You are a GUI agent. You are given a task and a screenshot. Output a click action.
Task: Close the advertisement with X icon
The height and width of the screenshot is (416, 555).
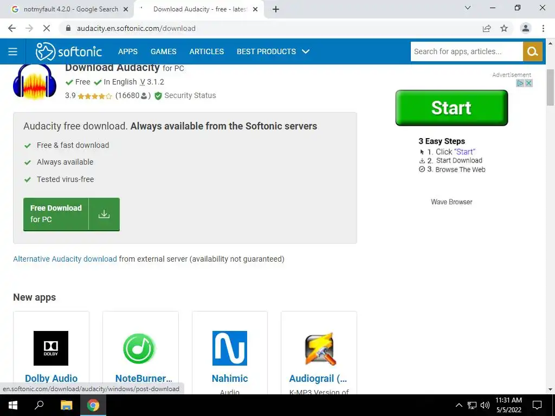528,83
